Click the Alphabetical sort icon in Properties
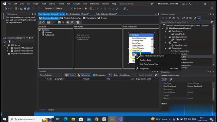217x122 pixels. (166, 79)
